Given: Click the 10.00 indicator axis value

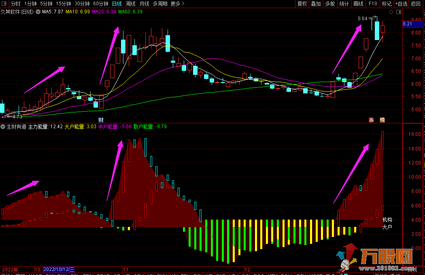Looking at the screenshot, I should click(x=415, y=177).
